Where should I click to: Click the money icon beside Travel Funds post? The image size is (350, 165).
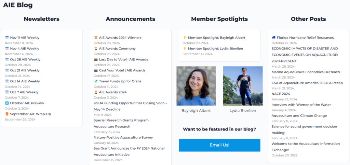[96, 81]
